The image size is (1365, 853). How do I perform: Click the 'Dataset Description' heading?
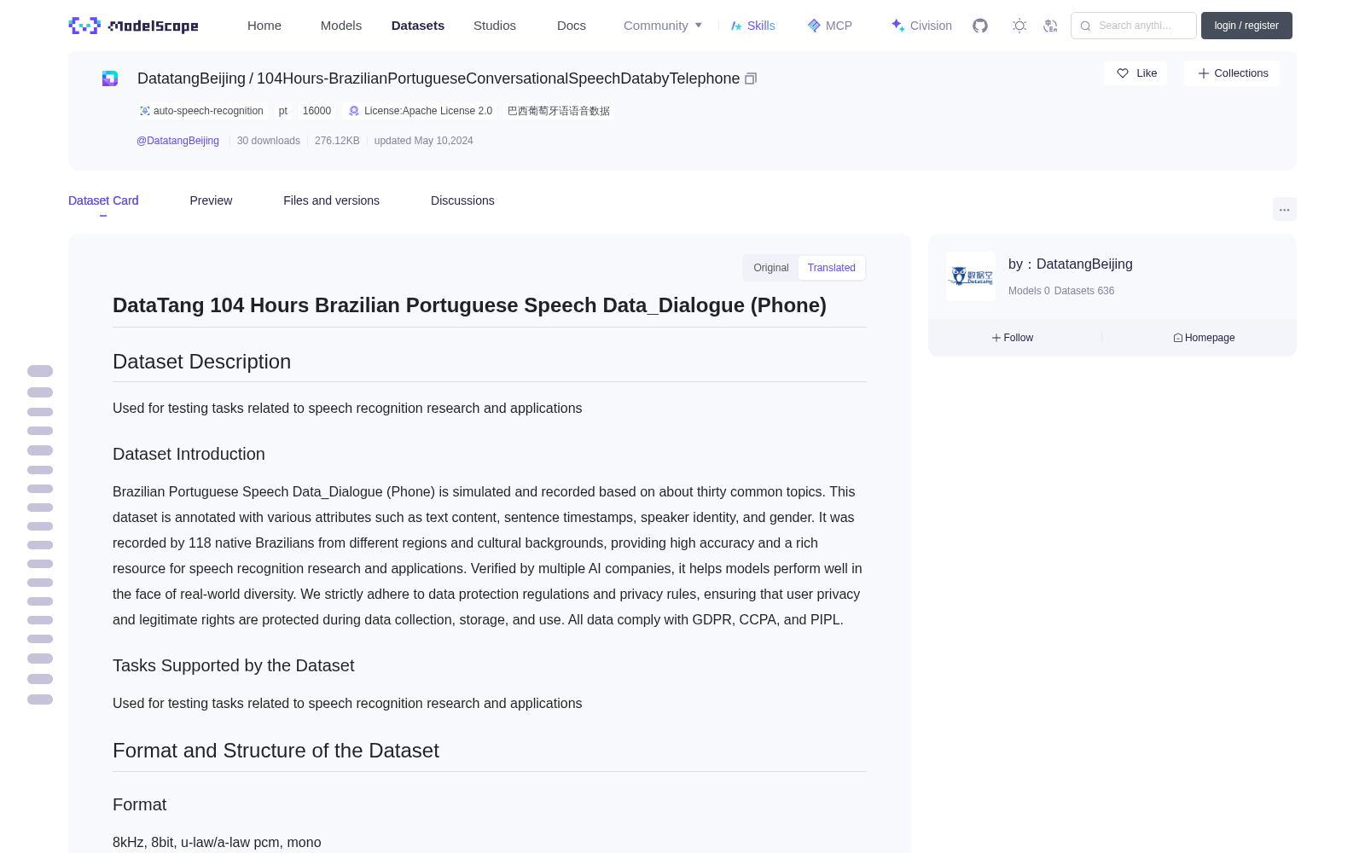coord(201,362)
